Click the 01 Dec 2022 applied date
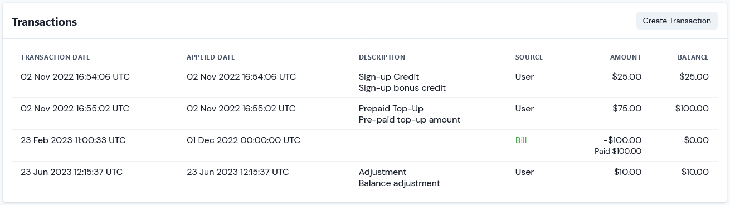Viewport: 730px width, 205px height. (x=244, y=140)
